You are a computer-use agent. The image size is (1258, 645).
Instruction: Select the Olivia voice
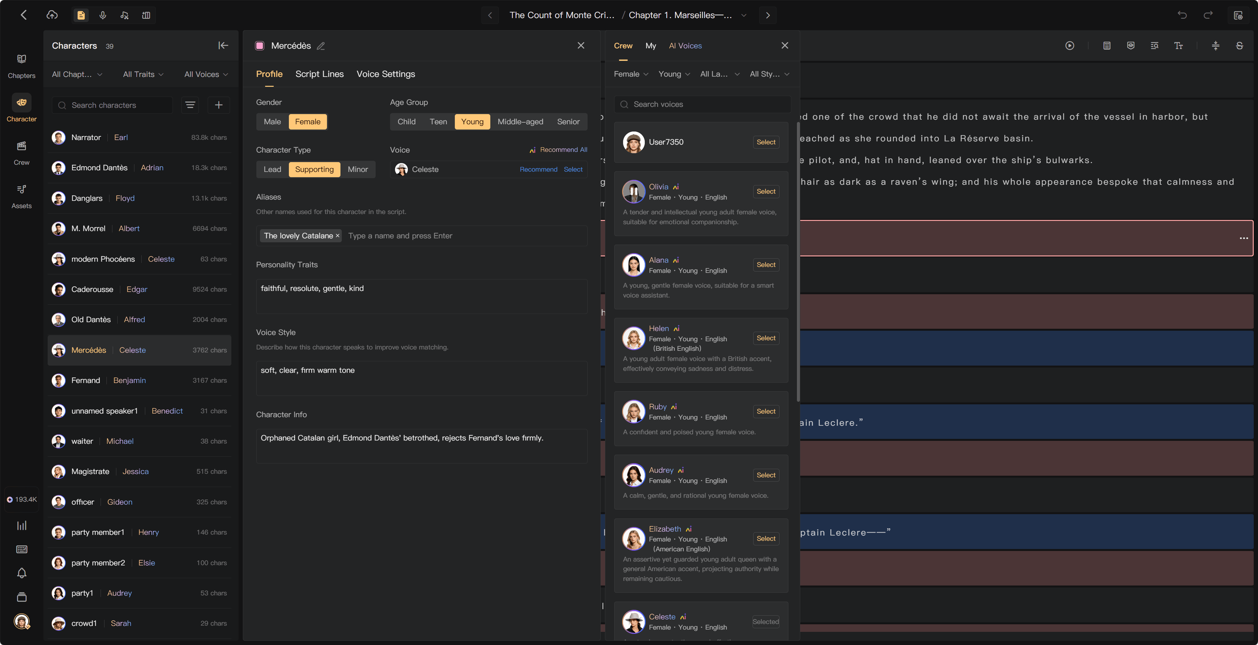[x=766, y=191]
